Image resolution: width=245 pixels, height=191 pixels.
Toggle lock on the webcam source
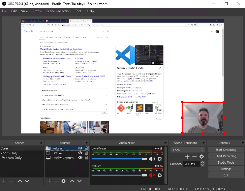click(87, 148)
